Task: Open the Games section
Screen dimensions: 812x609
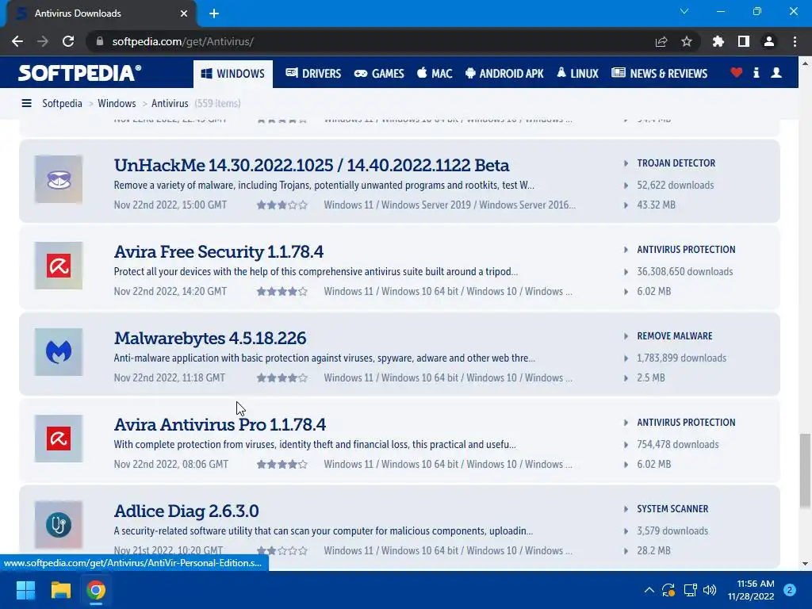Action: click(x=379, y=74)
